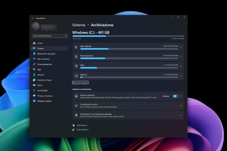This screenshot has height=151, width=227.
Task: Click the Trova un'impostazione search field
Action: pos(50,36)
